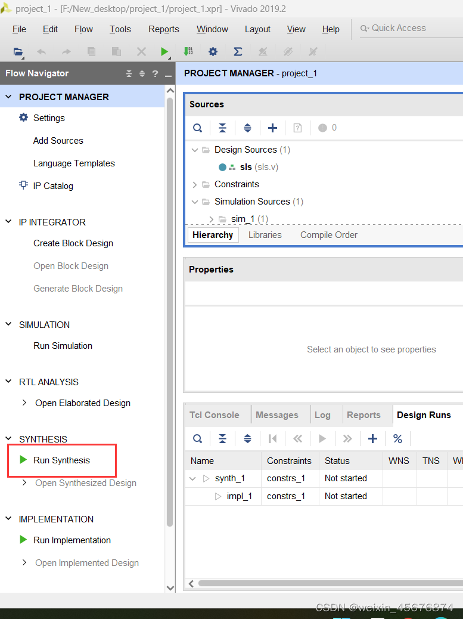This screenshot has height=619, width=463.
Task: Collapse the SIMULATION section
Action: click(8, 324)
